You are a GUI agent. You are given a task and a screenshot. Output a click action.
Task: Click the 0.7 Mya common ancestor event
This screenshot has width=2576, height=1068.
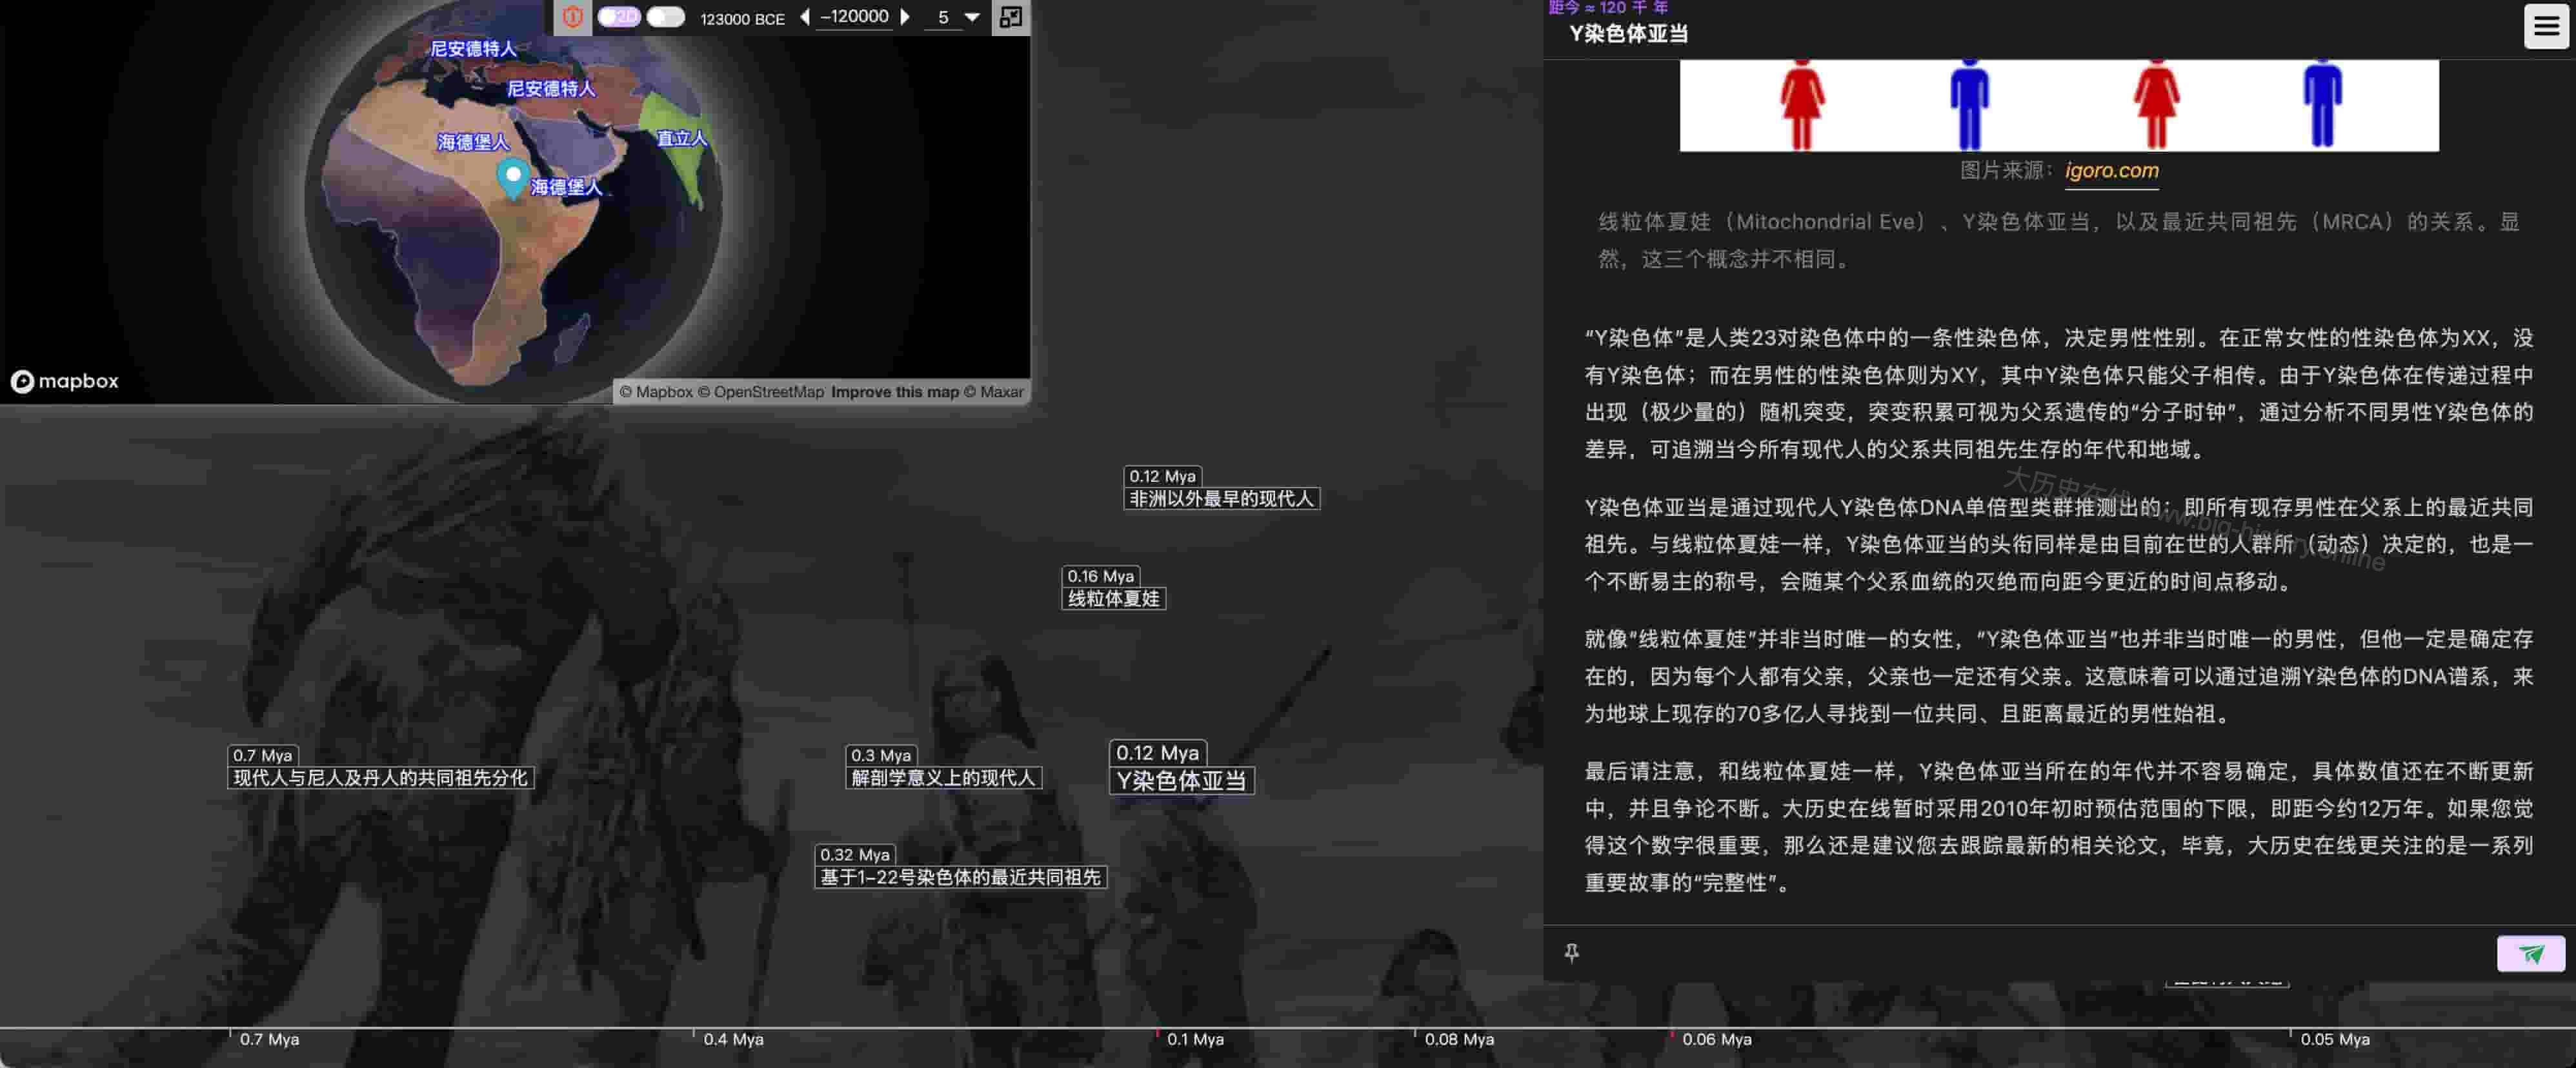(381, 778)
